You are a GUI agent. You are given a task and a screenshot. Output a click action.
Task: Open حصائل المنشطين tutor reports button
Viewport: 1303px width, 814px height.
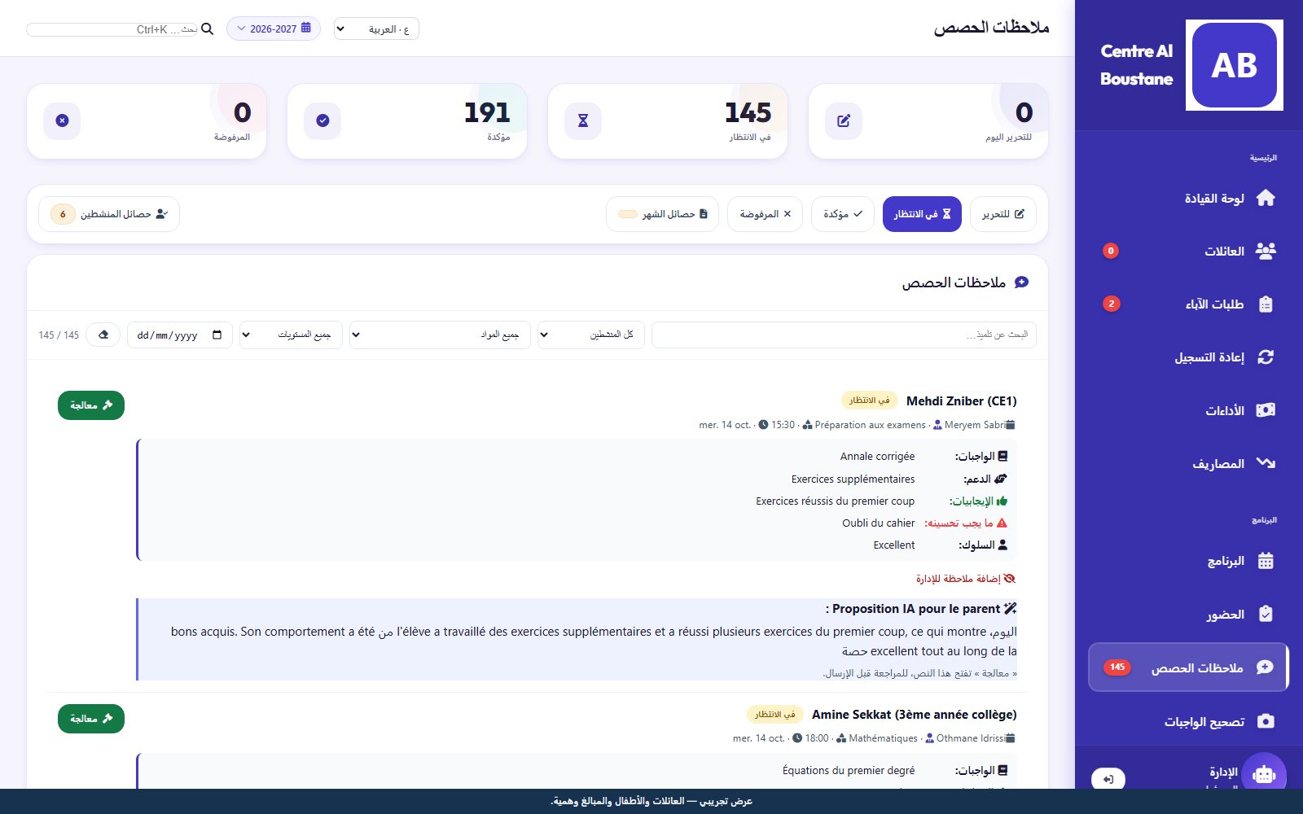[x=109, y=214]
